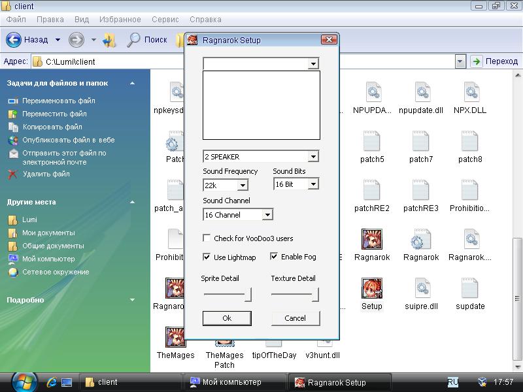Open the address bar dropdown arrow
The image size is (523, 392).
tap(460, 61)
